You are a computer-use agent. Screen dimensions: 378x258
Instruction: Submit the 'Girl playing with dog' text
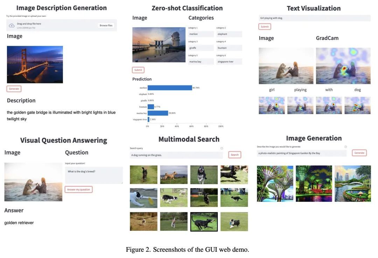tap(265, 27)
